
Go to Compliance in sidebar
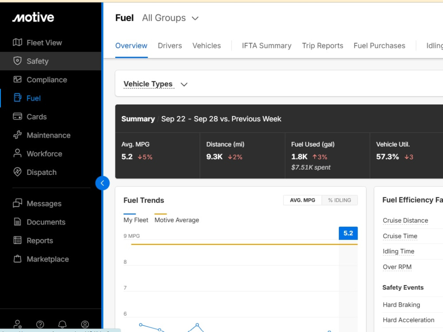[51, 80]
